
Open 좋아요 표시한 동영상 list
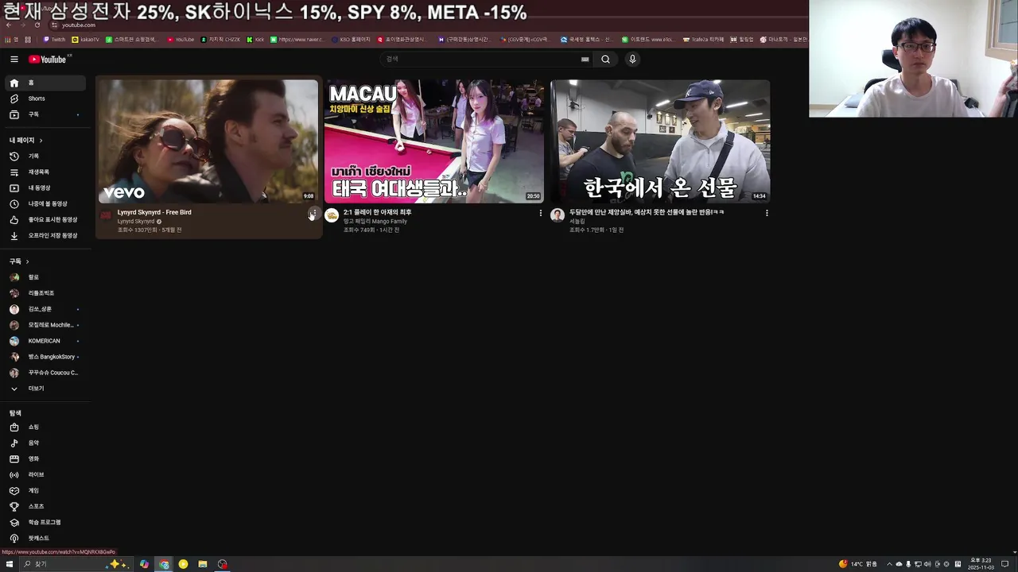coord(45,220)
